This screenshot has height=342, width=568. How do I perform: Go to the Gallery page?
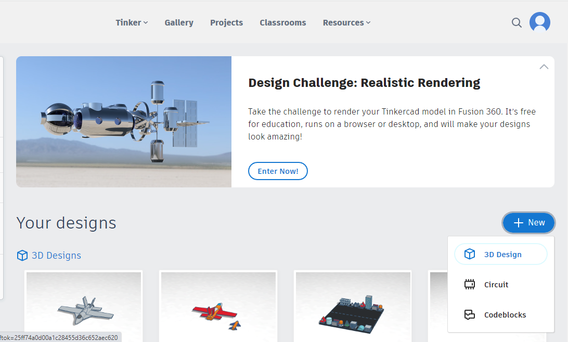pos(179,22)
